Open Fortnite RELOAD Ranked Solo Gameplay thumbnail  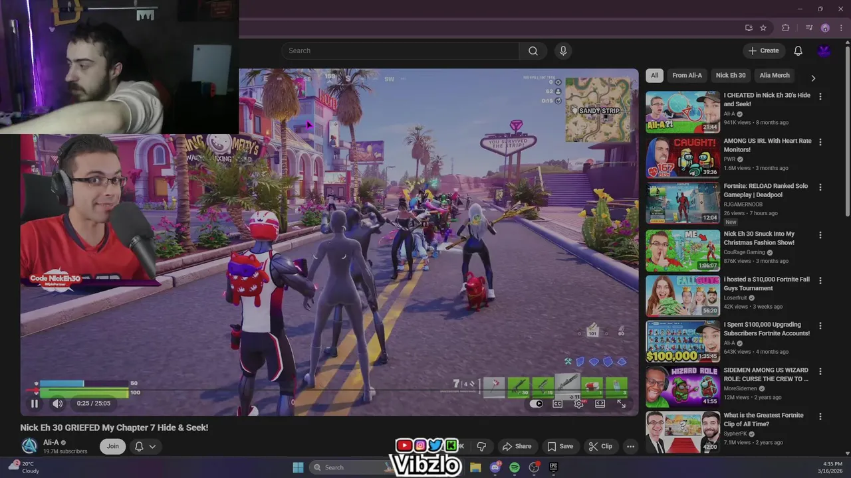[x=683, y=202]
